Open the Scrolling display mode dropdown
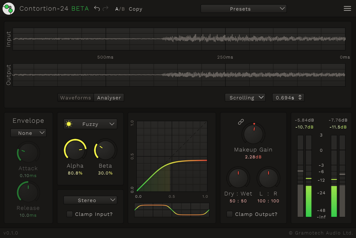The image size is (356, 238). [245, 97]
